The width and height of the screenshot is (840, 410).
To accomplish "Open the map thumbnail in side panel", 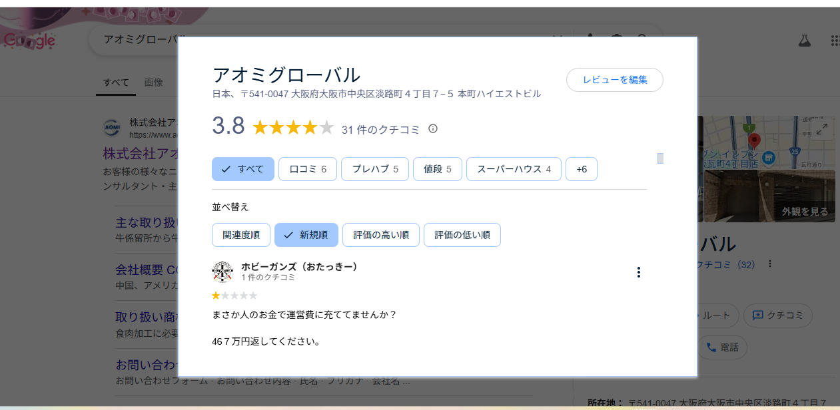I will (769, 141).
